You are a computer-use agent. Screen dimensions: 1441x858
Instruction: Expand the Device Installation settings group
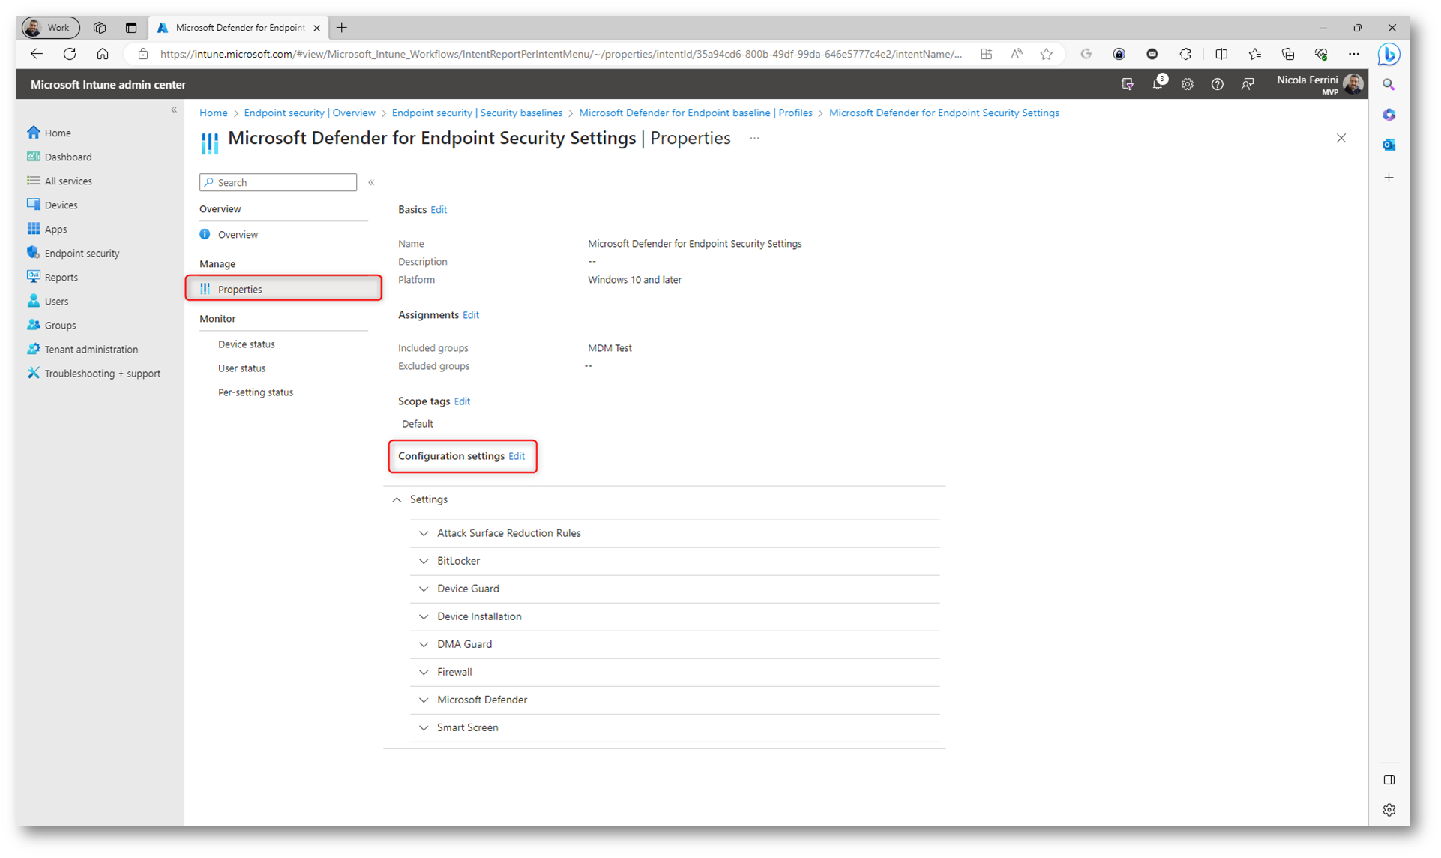pyautogui.click(x=424, y=616)
